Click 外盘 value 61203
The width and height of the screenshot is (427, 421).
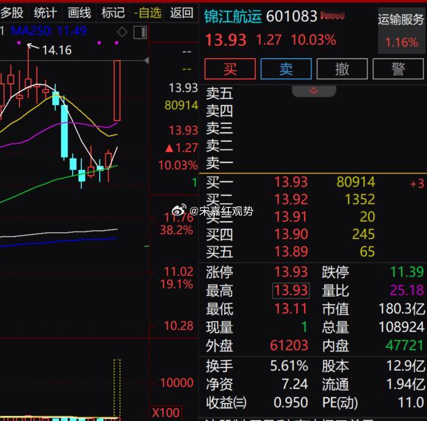289,346
